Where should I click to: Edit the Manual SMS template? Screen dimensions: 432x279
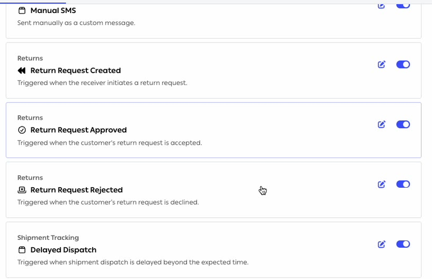pyautogui.click(x=381, y=6)
